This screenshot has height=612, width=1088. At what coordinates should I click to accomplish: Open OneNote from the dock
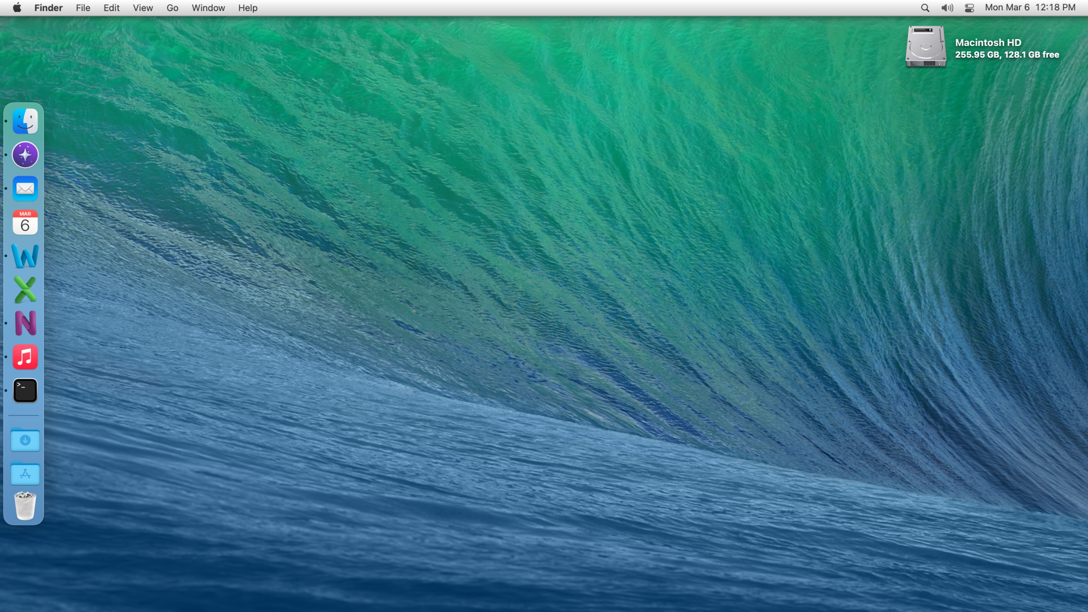click(x=25, y=323)
